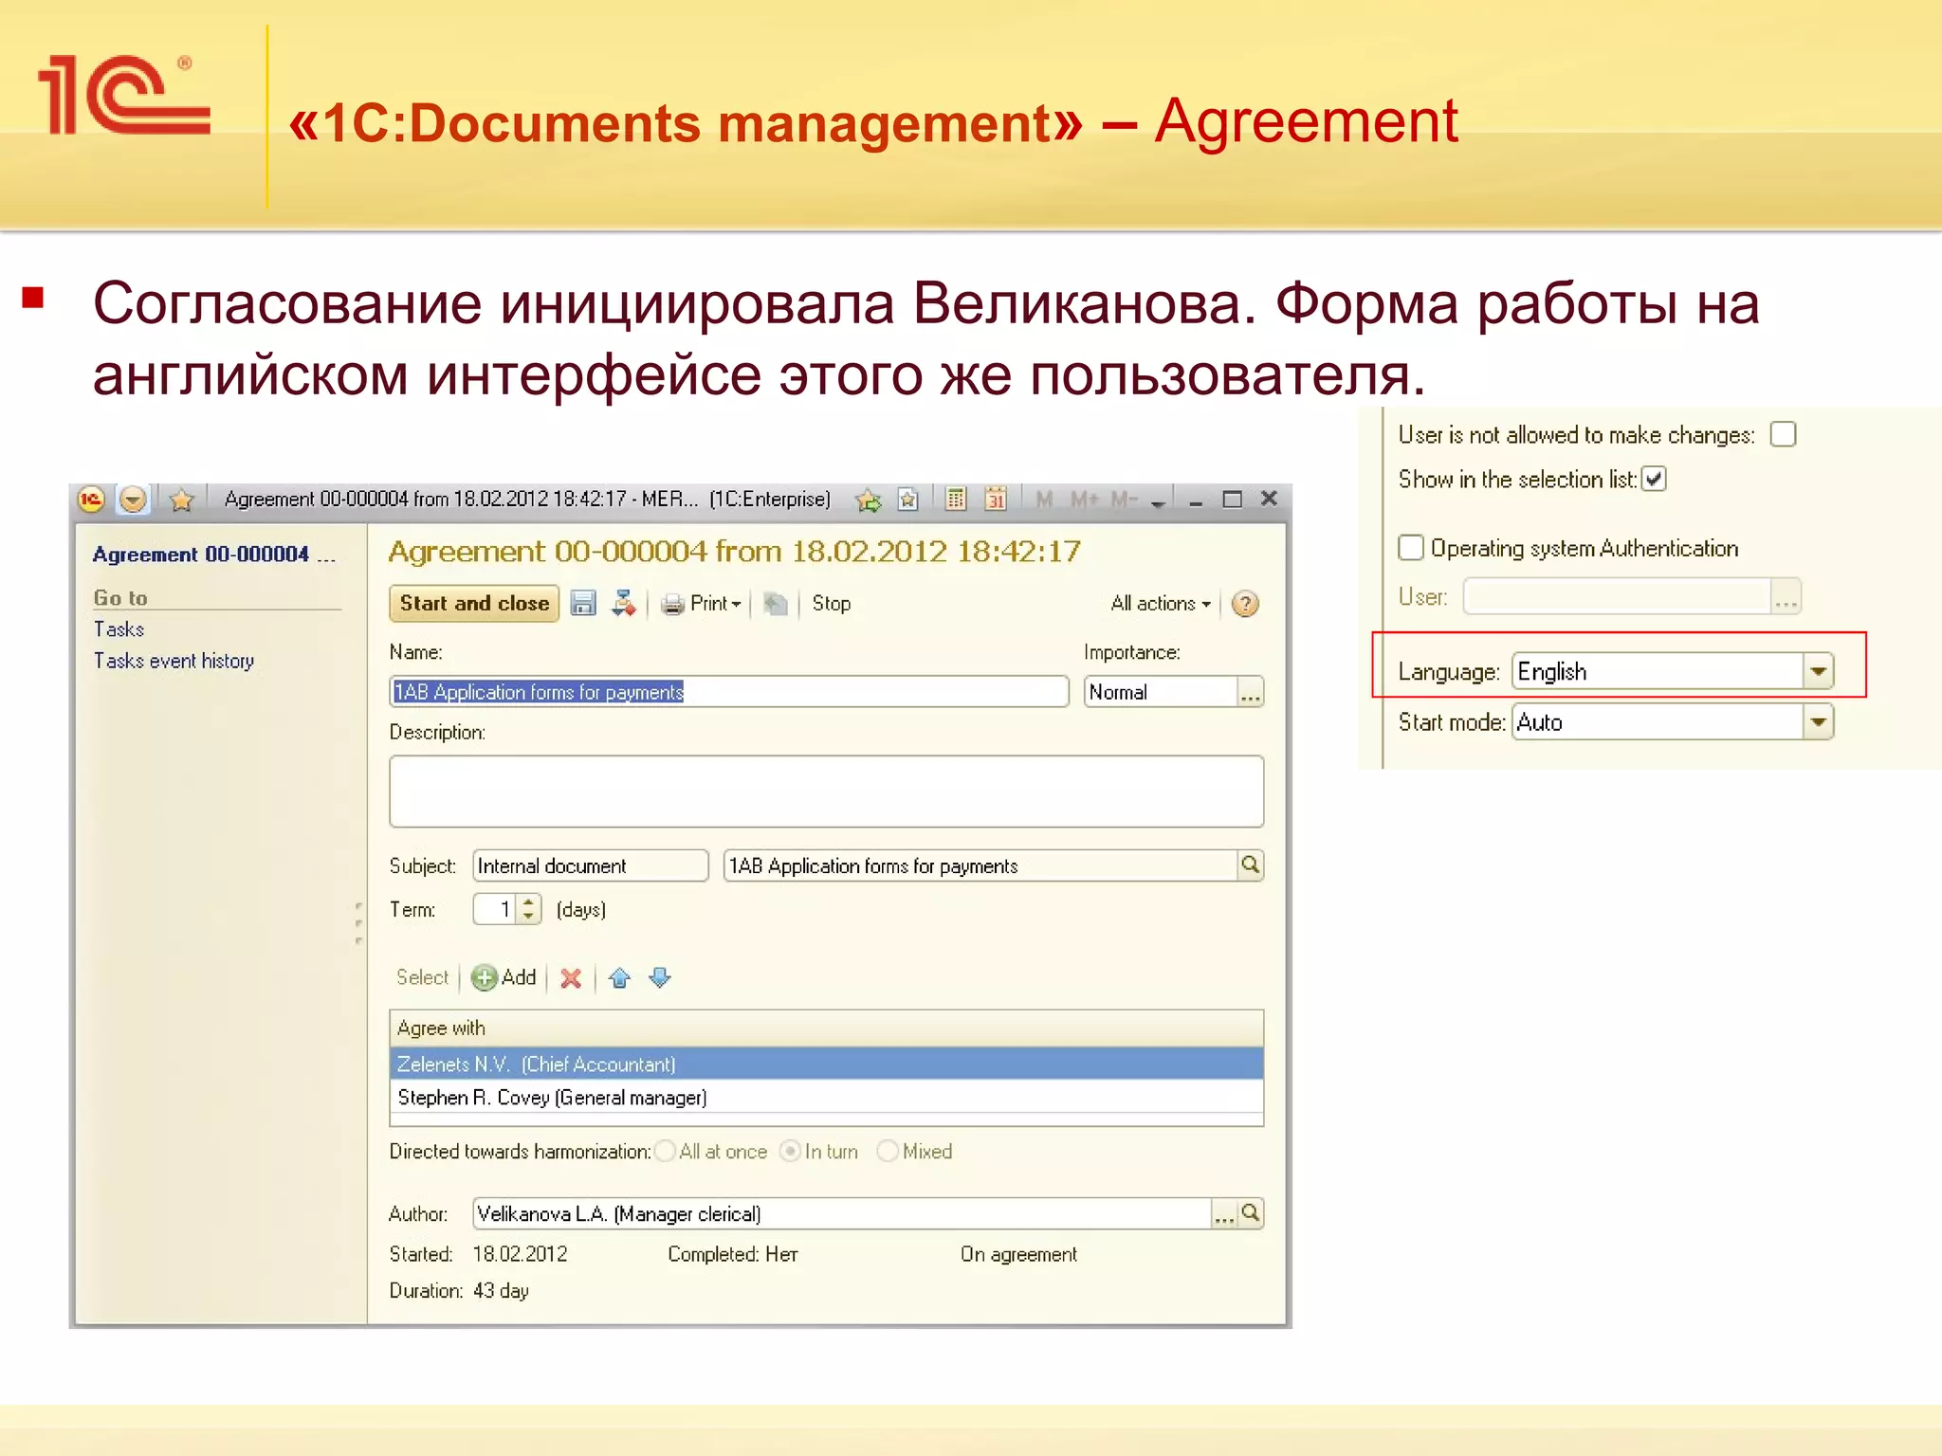Image resolution: width=1942 pixels, height=1456 pixels.
Task: Click the Agree with column header
Action: pyautogui.click(x=826, y=1028)
